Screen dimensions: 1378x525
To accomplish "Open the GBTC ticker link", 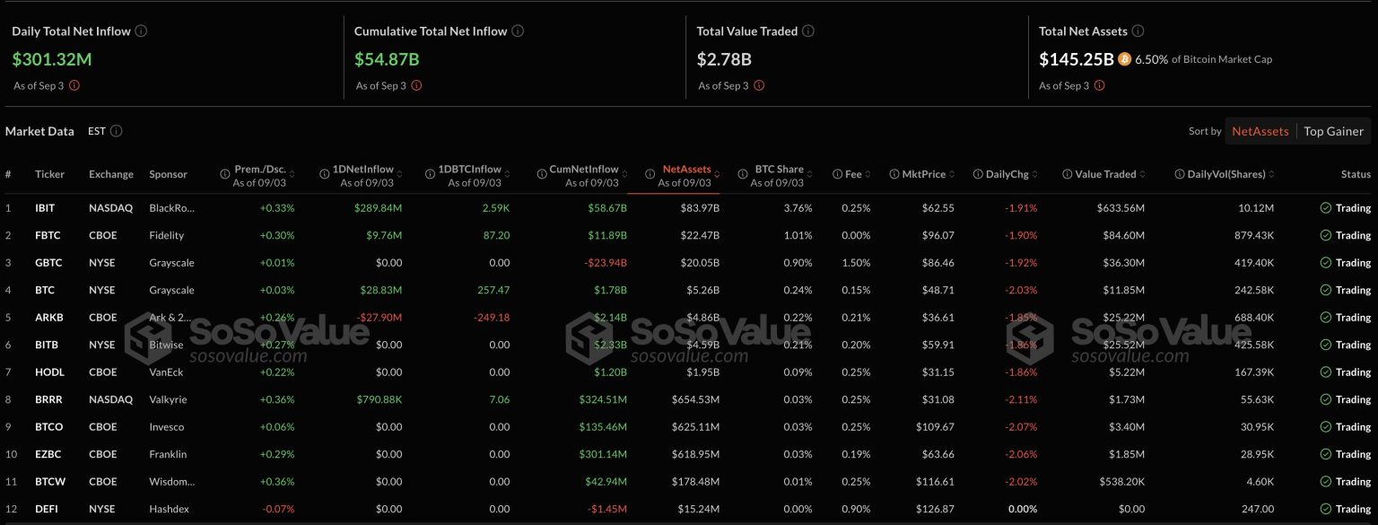I will 48,262.
